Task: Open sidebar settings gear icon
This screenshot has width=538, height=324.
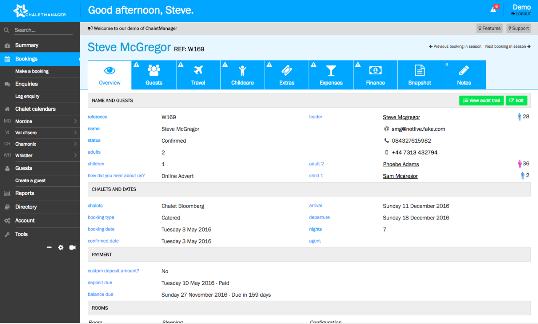Action: 61,248
